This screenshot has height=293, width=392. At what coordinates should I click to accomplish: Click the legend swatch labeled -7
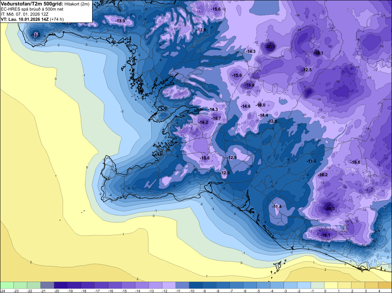(236, 285)
